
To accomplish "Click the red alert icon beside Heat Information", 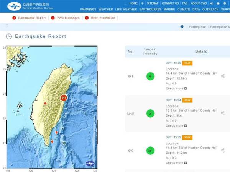I will [87, 18].
